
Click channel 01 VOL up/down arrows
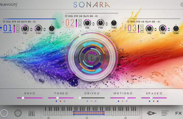pos(31,30)
